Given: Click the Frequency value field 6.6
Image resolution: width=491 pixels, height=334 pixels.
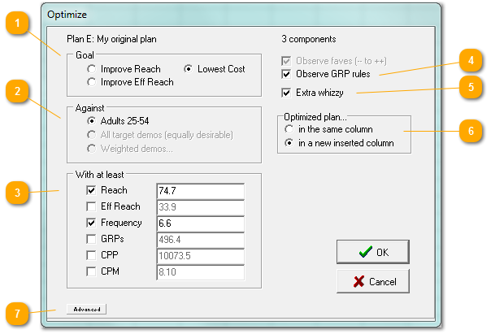Looking at the screenshot, I should 201,223.
